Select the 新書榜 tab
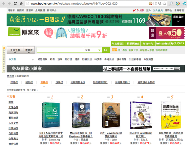Image resolution: width=187 pixels, height=148 pixels. tap(44, 82)
